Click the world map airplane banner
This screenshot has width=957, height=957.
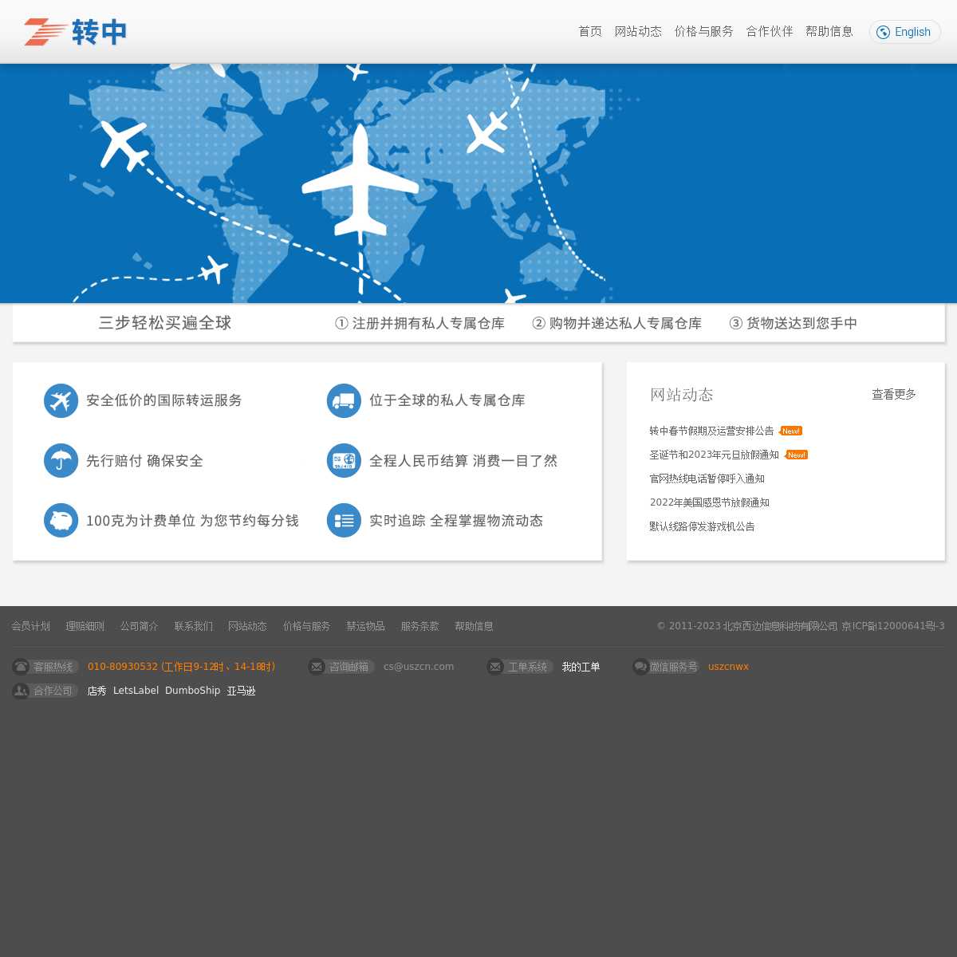[478, 183]
